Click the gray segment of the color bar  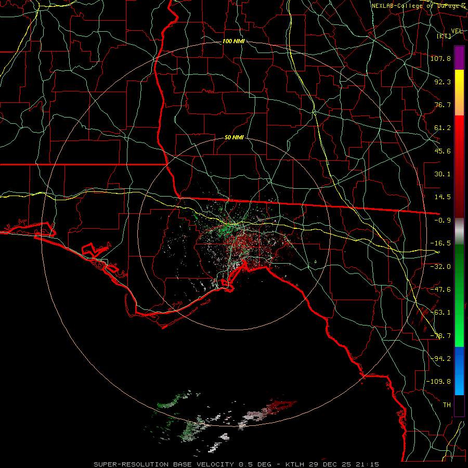coord(459,231)
